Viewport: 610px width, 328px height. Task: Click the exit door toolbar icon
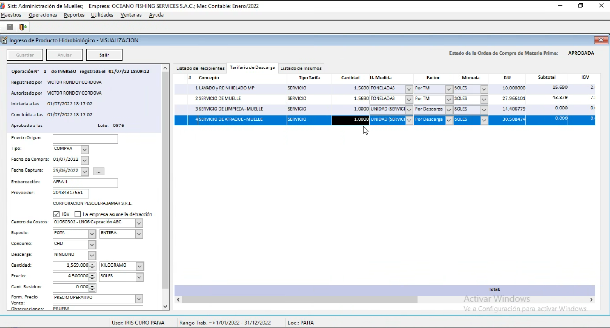click(x=23, y=27)
